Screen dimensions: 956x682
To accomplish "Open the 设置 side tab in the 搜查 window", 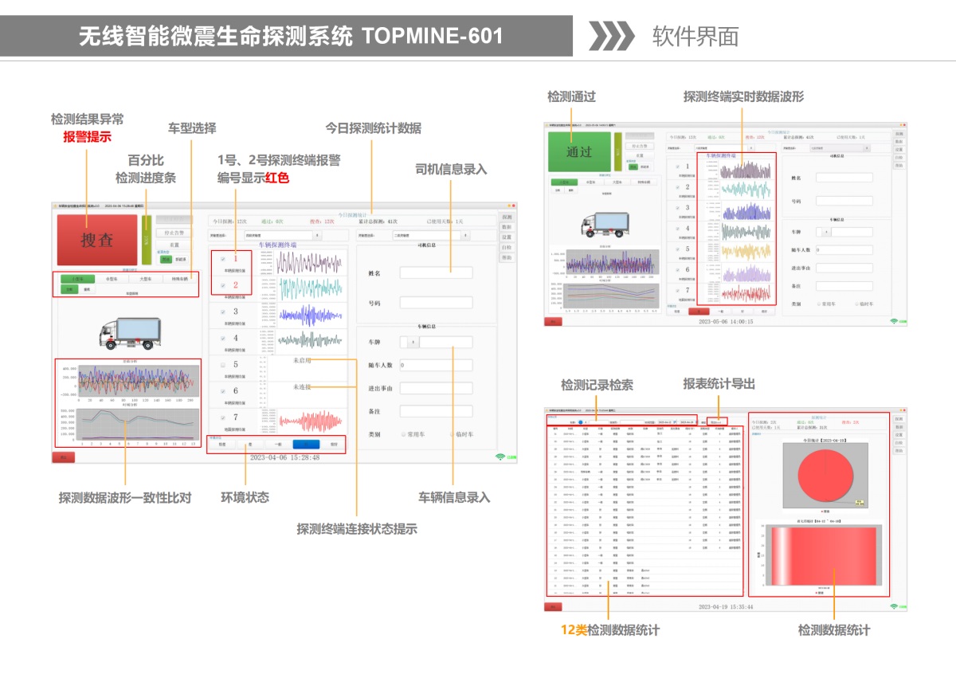I will click(x=507, y=237).
